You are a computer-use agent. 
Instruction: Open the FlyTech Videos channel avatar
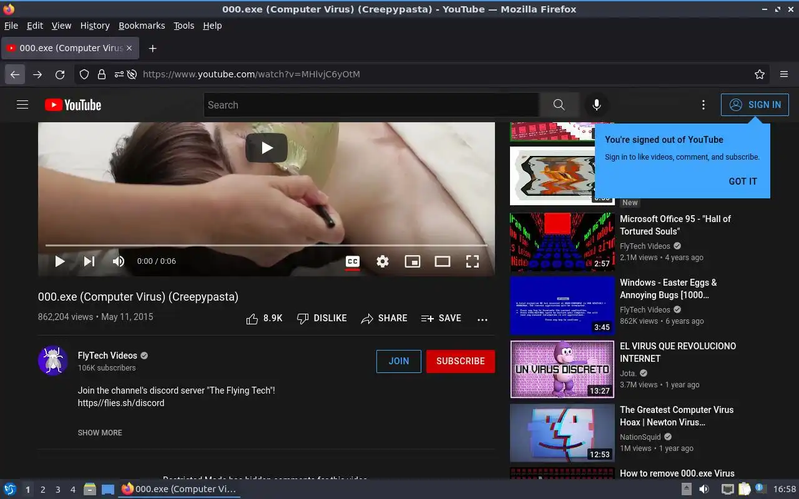[53, 361]
